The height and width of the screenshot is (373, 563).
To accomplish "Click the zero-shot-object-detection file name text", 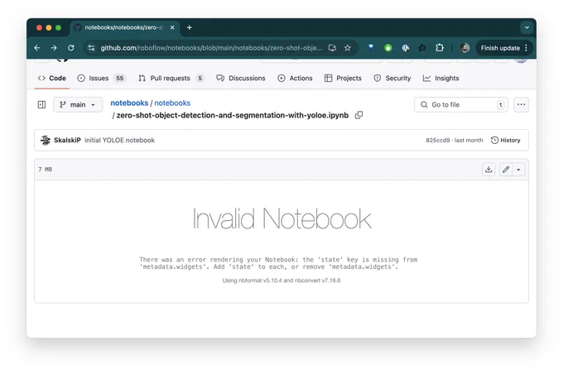I will click(233, 115).
